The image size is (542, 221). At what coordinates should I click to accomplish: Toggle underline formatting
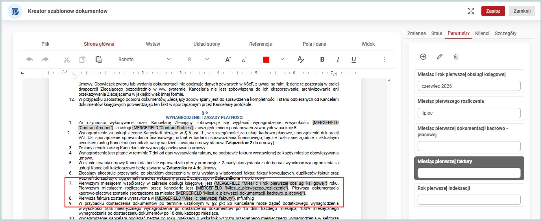pyautogui.click(x=354, y=59)
